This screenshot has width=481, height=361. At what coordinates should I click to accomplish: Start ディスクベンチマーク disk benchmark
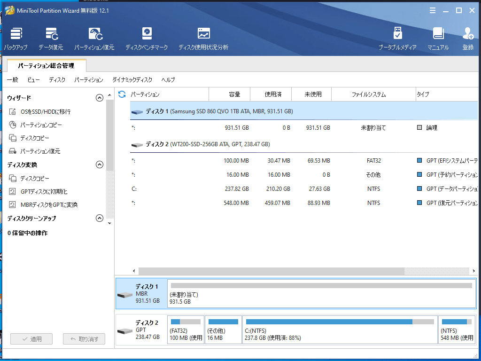tap(147, 39)
